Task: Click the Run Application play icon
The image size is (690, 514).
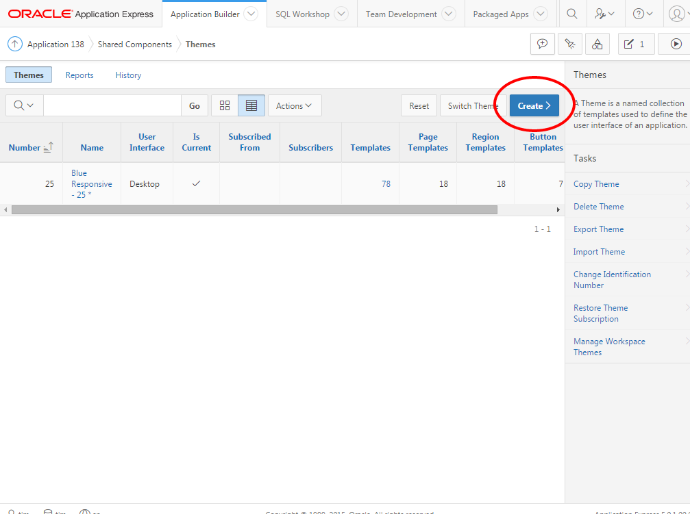Action: (x=676, y=44)
